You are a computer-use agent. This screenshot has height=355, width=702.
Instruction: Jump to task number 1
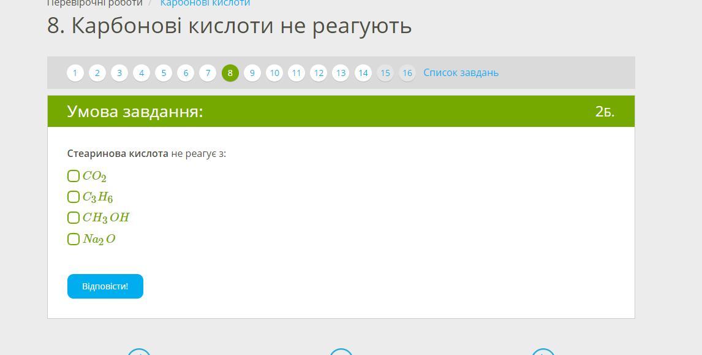click(x=75, y=73)
